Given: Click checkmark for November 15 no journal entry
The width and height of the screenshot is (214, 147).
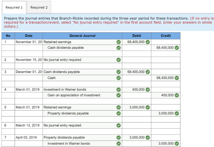Looking at the screenshot, I should tap(118, 60).
